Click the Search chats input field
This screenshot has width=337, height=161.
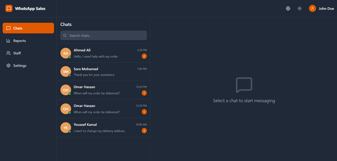105,36
